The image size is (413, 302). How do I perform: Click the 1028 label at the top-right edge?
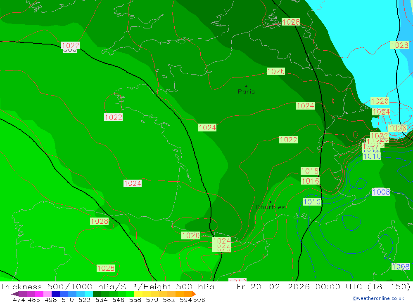tap(399, 45)
